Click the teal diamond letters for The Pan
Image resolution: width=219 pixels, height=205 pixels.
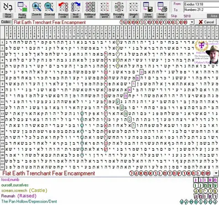[x=198, y=202]
